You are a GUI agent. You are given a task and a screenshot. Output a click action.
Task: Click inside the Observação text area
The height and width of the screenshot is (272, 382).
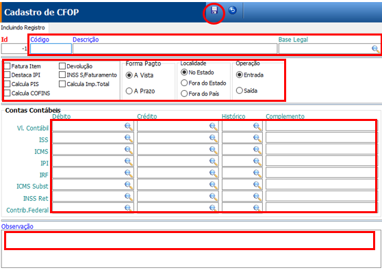click(x=191, y=249)
